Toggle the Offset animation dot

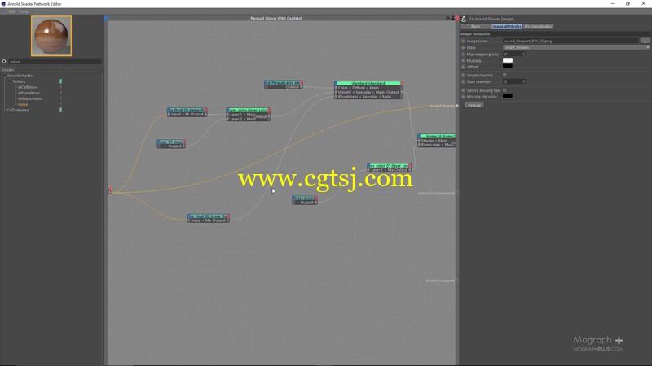(x=463, y=67)
